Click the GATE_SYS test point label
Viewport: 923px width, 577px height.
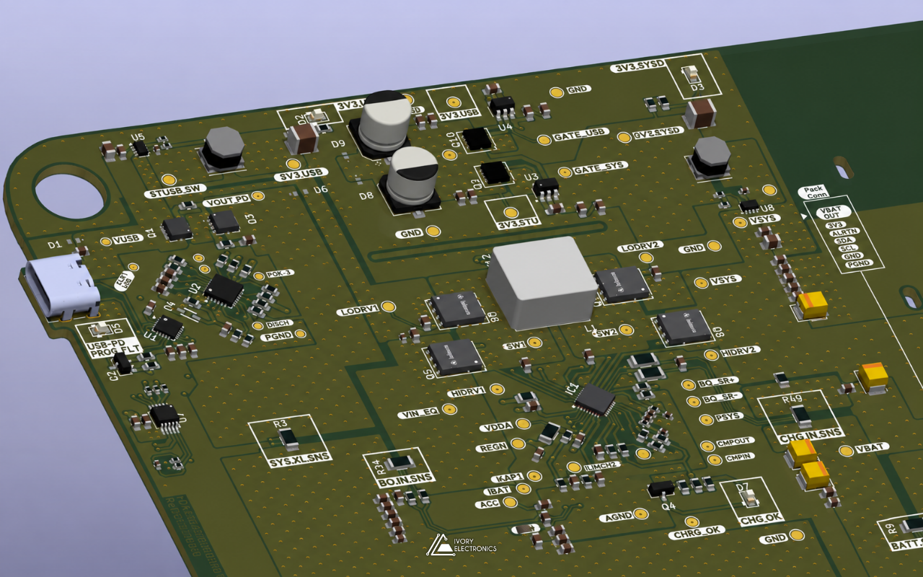[x=600, y=168]
